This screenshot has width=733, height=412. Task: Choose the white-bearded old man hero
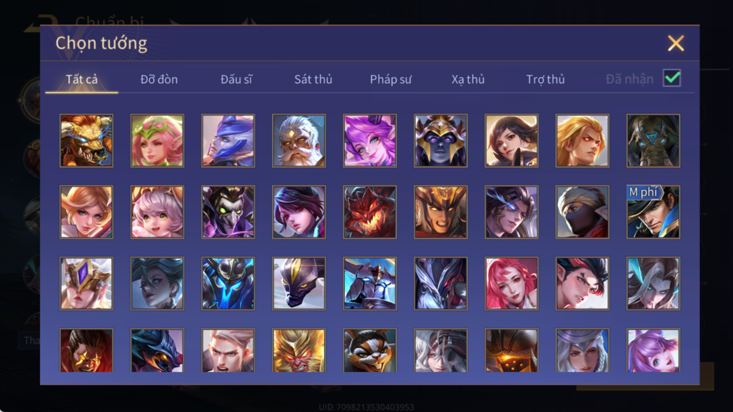[x=299, y=141]
